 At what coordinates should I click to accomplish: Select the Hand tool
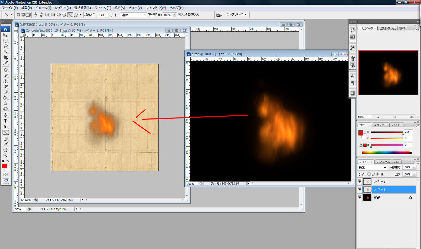pos(6,150)
